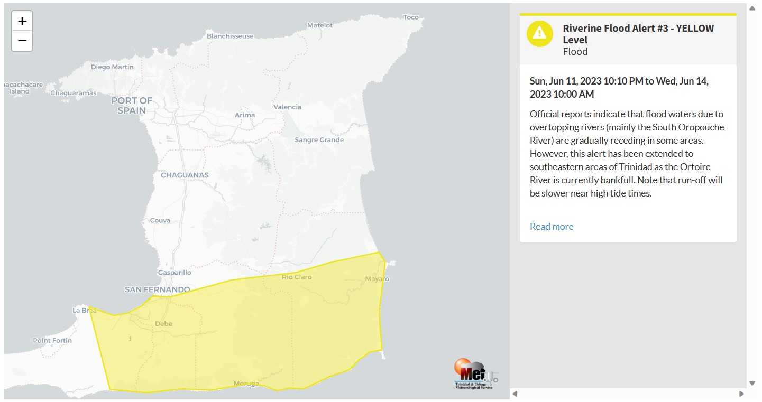Click the Riverine Flood Alert #3 title
The width and height of the screenshot is (762, 402).
(638, 34)
